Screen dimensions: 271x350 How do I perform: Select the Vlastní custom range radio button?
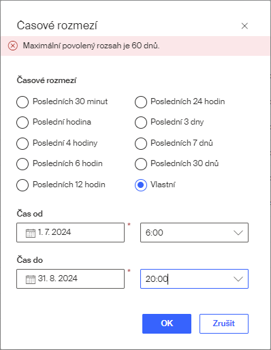pos(141,185)
